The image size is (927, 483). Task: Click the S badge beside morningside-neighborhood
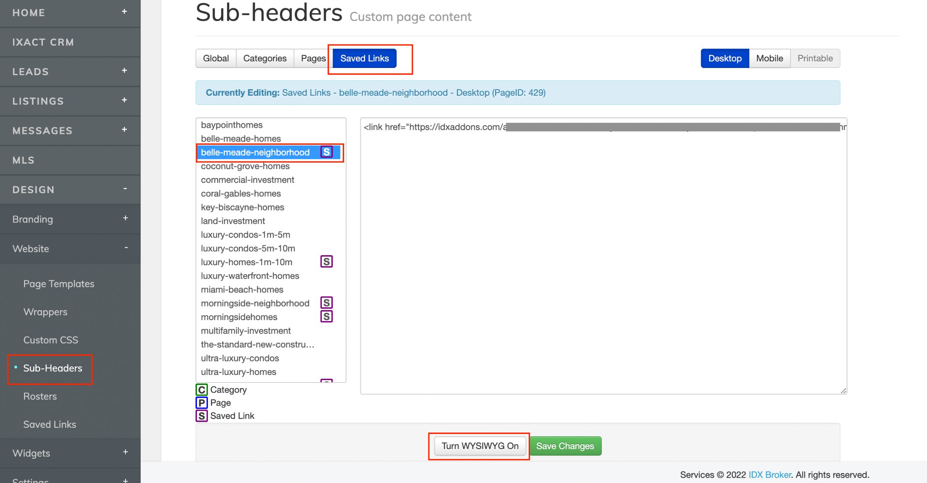(x=326, y=303)
